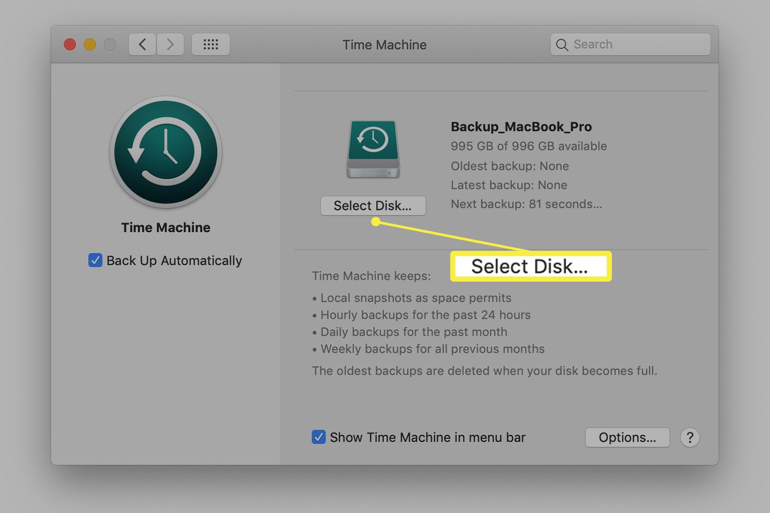Open help with the question mark button
770x513 pixels.
point(690,438)
